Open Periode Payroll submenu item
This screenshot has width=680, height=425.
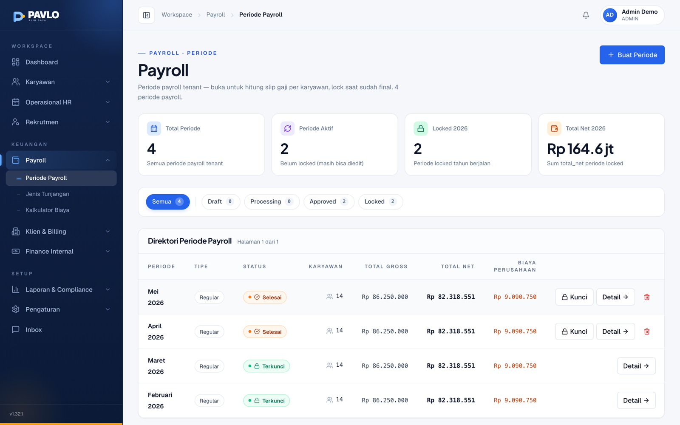coord(61,178)
